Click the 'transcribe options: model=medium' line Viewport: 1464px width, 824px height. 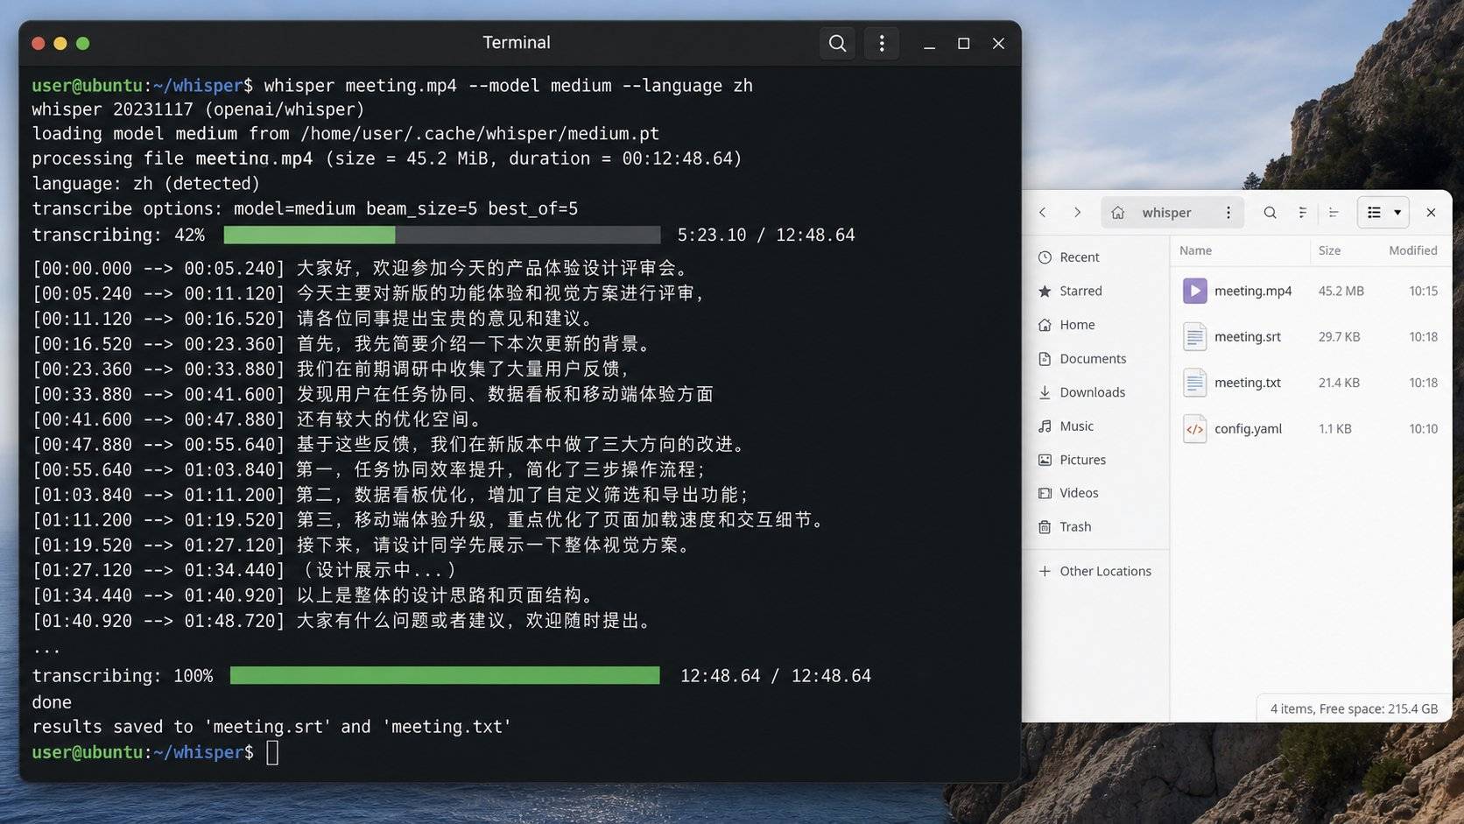pos(305,208)
